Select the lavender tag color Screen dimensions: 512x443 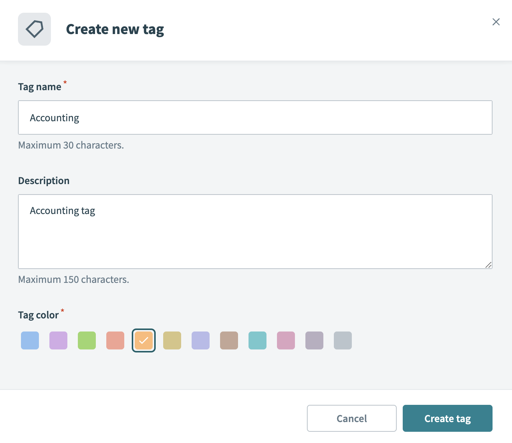pos(200,340)
